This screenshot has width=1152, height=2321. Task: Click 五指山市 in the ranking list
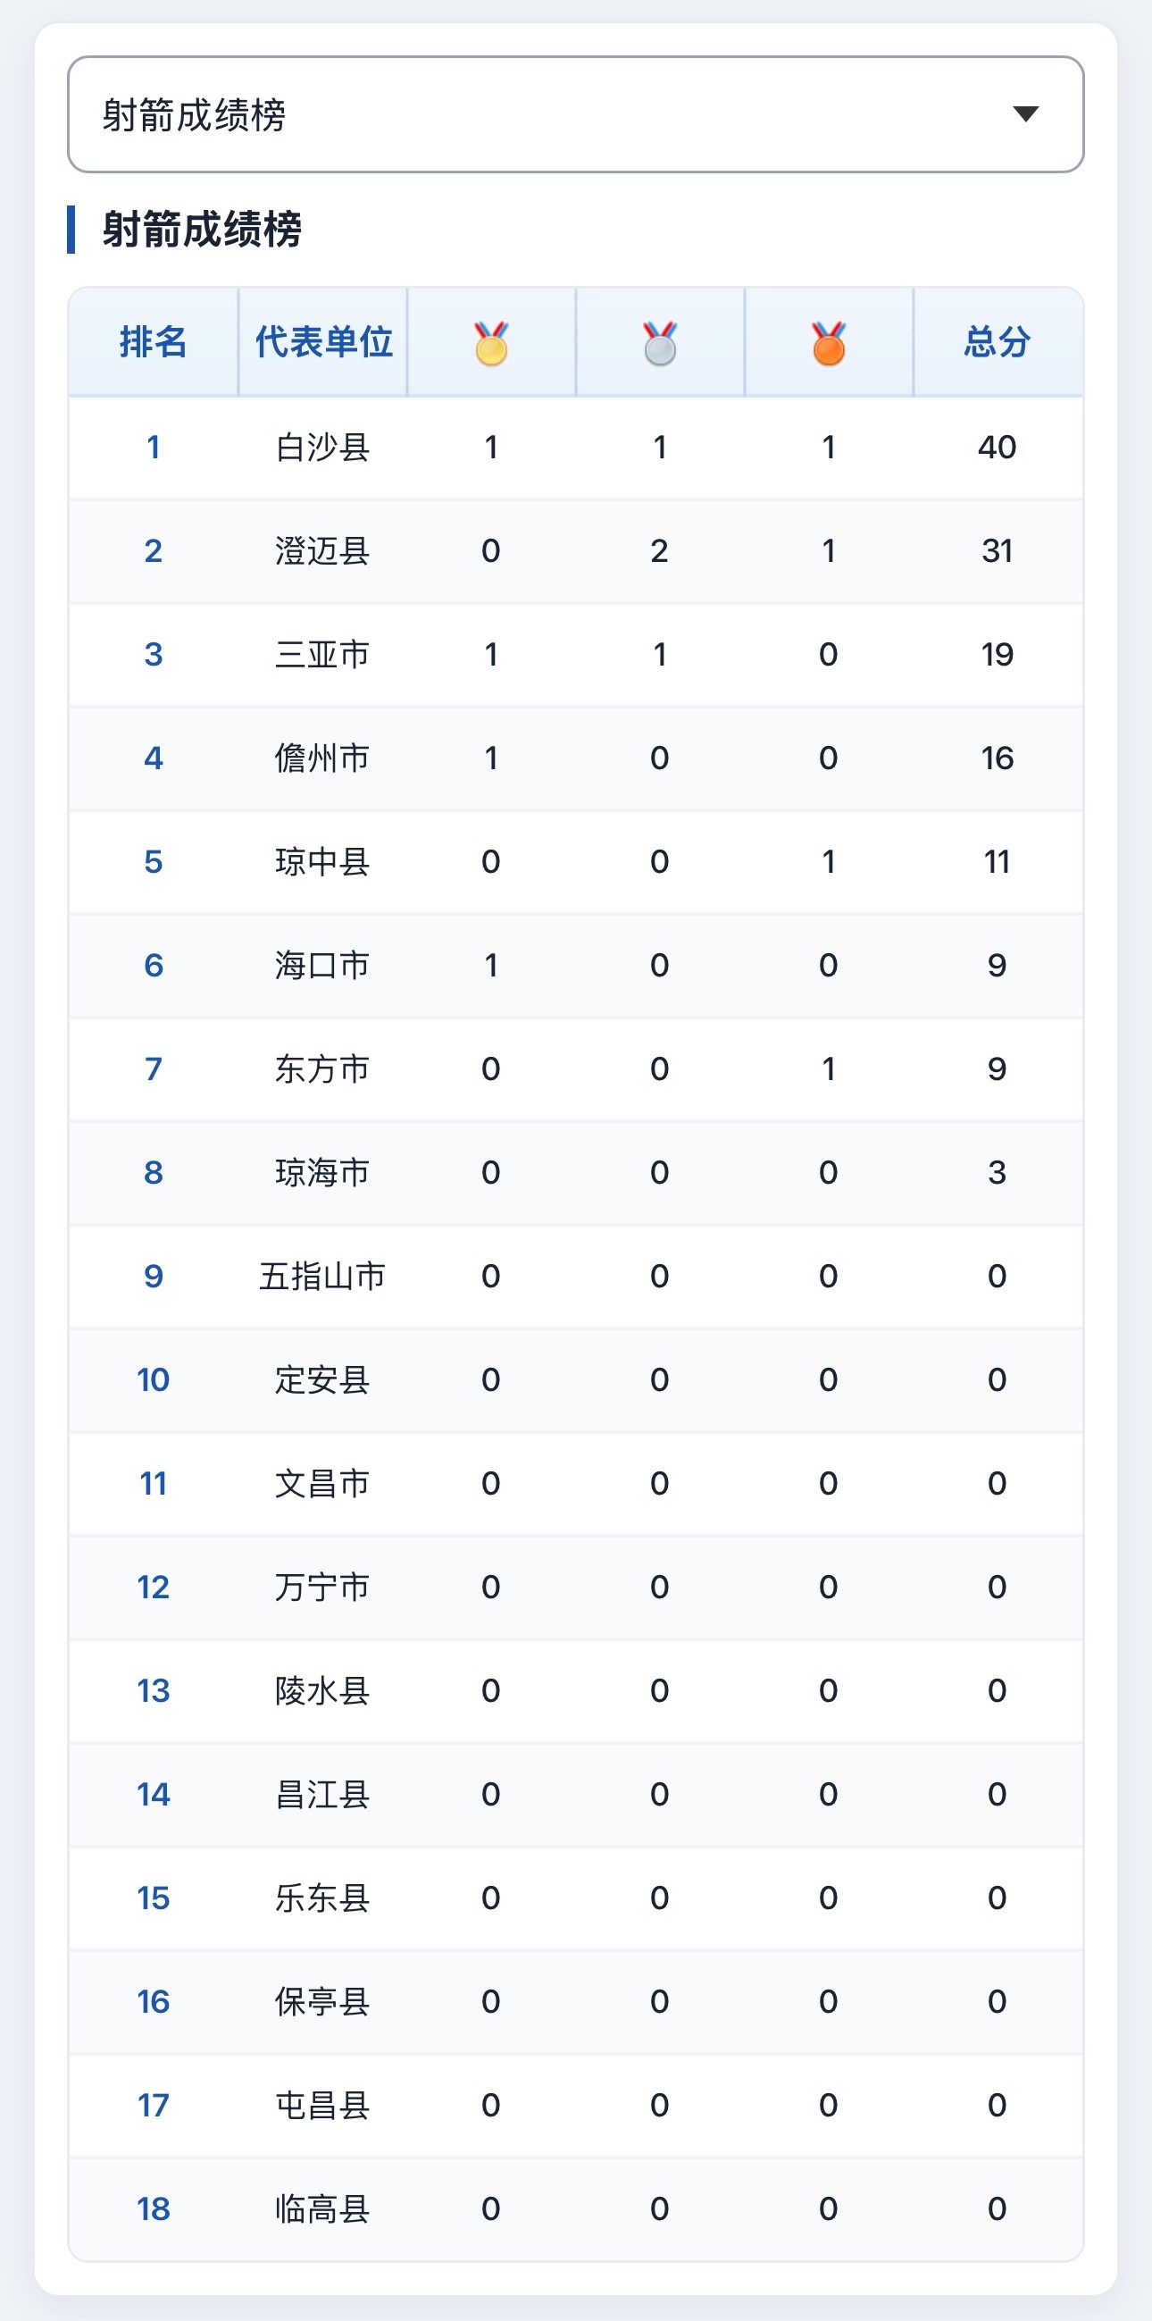(322, 1276)
